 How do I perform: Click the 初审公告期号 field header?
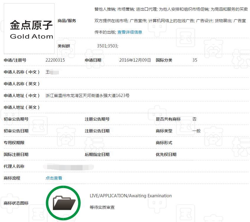coord(15,119)
